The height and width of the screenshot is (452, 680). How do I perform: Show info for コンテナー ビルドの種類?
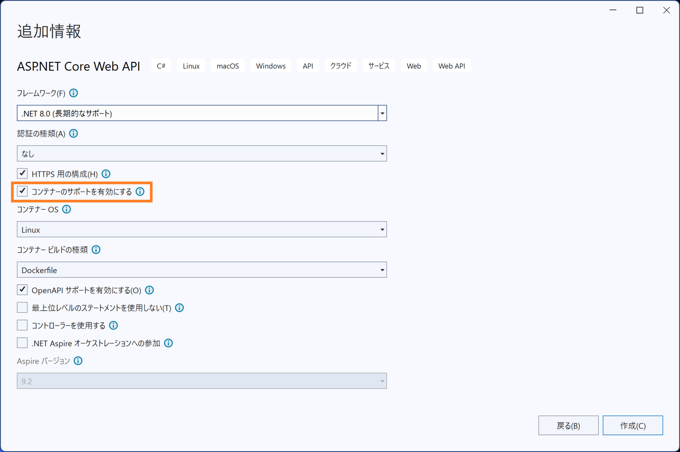(x=96, y=249)
